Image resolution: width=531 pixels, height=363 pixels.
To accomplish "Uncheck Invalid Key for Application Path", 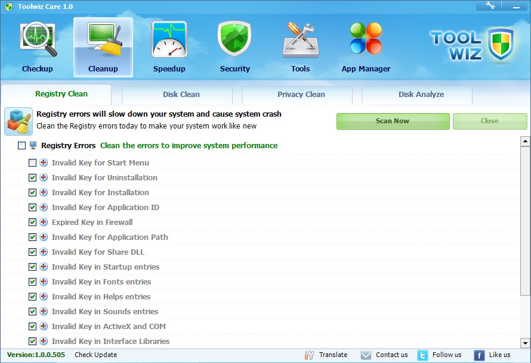I will (32, 237).
